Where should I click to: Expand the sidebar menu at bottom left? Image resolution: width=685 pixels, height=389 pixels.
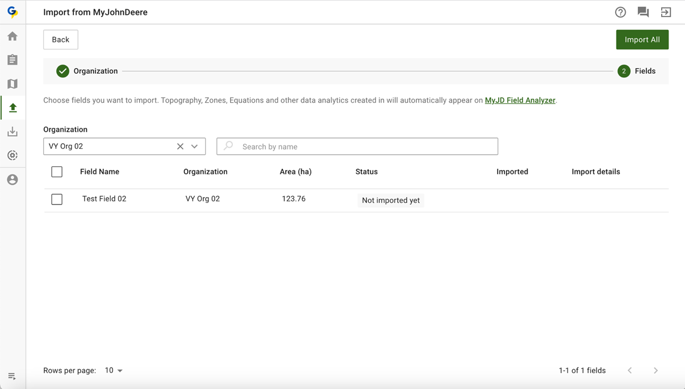(x=12, y=376)
